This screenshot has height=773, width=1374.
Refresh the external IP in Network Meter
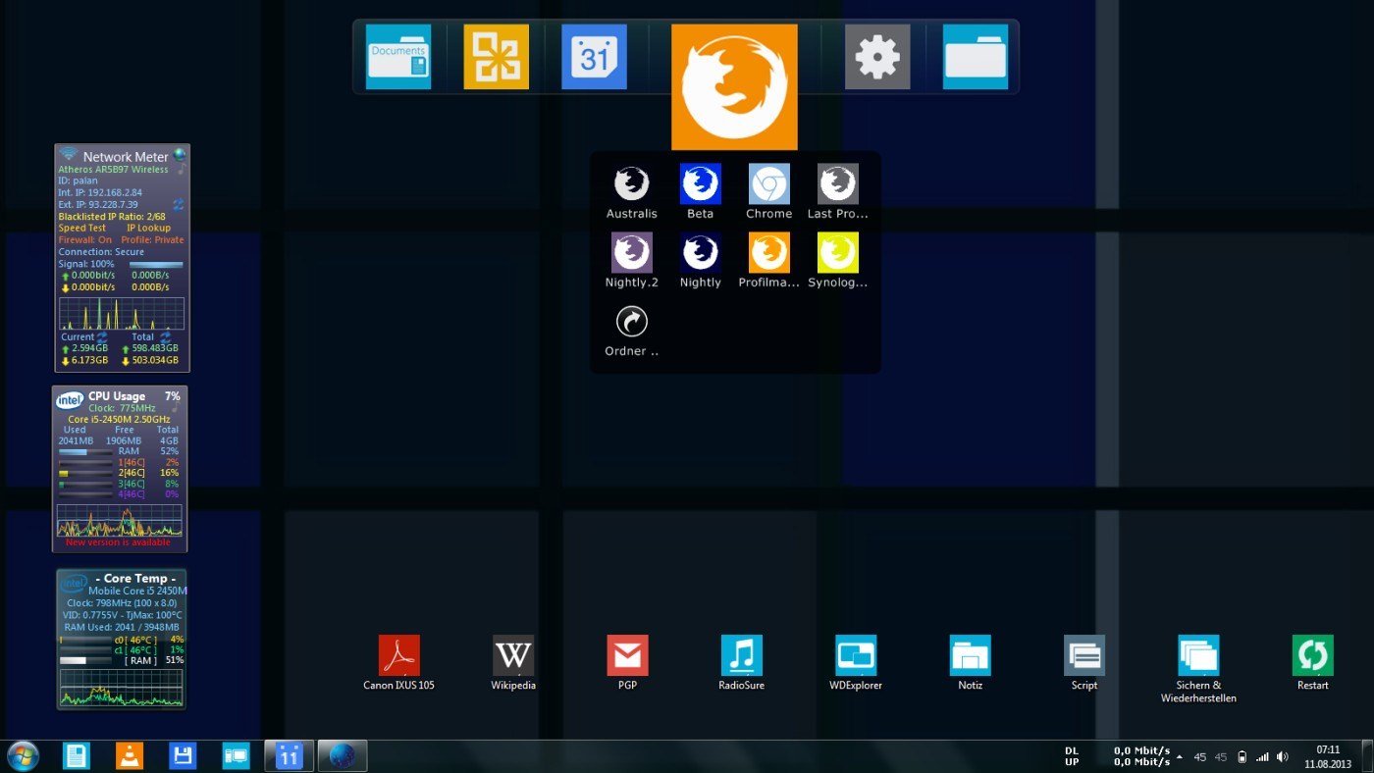coord(178,204)
